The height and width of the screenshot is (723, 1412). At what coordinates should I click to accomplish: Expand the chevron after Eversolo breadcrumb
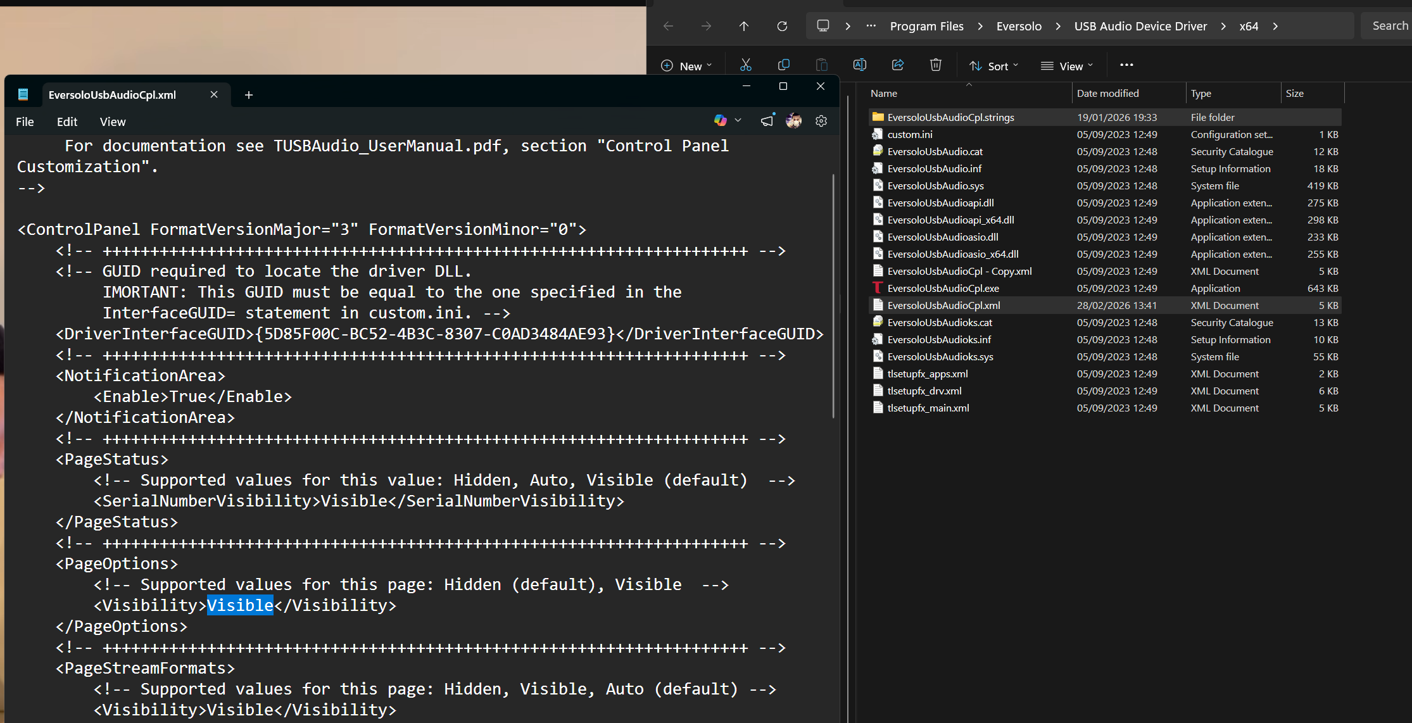pyautogui.click(x=1058, y=26)
